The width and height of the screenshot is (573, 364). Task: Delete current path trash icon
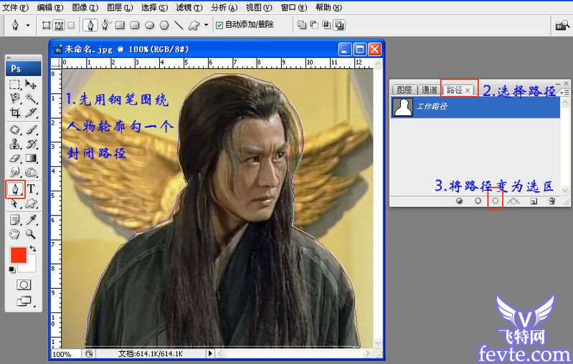click(551, 201)
